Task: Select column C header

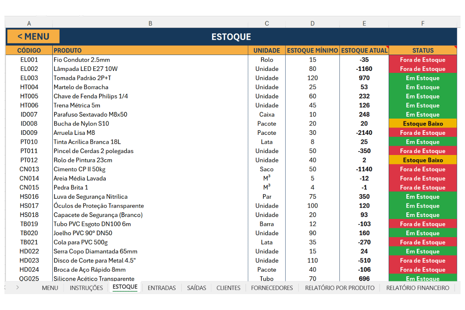Action: (267, 24)
